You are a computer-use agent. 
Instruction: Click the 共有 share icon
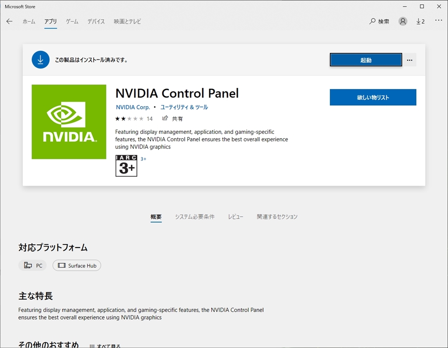click(x=165, y=118)
